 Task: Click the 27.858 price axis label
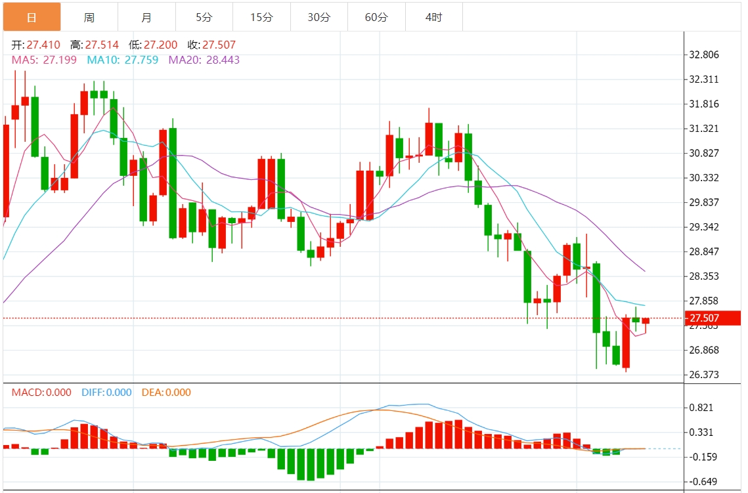coord(704,301)
